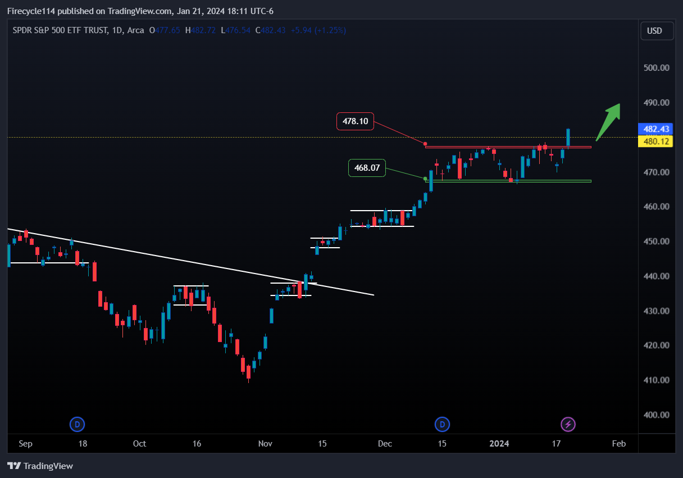Click the TradingView logo at bottom left
Image resolution: width=683 pixels, height=478 pixels.
[40, 466]
